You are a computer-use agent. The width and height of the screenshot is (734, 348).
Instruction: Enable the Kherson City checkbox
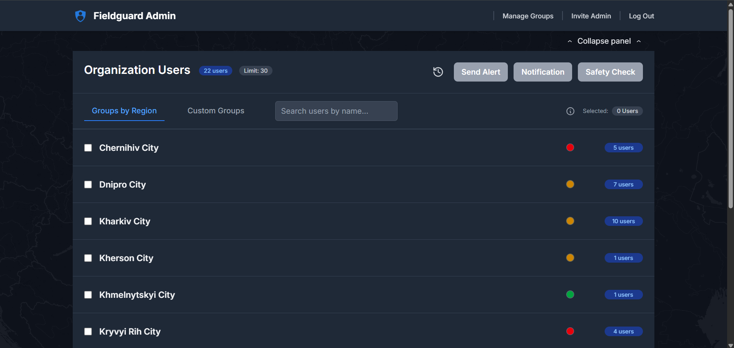(x=88, y=258)
